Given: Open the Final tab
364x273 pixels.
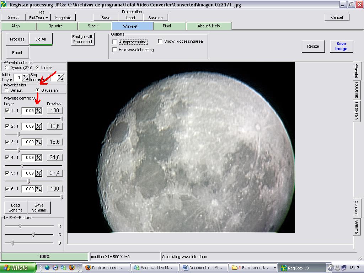Looking at the screenshot, I should (170, 26).
